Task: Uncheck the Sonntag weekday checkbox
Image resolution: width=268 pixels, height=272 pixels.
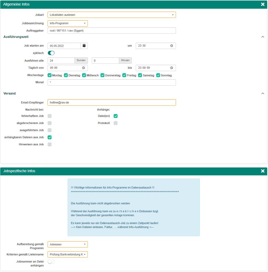Action: point(158,75)
